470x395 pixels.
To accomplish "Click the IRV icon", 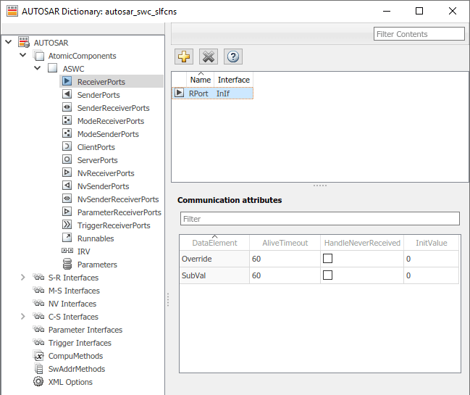I will click(67, 251).
